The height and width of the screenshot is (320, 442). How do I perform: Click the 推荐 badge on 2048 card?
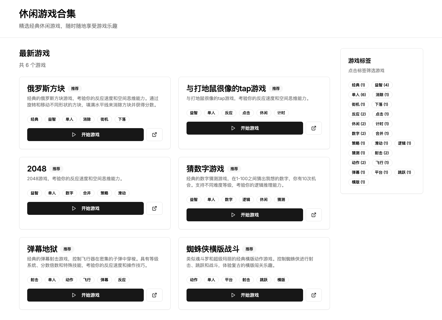coord(56,169)
